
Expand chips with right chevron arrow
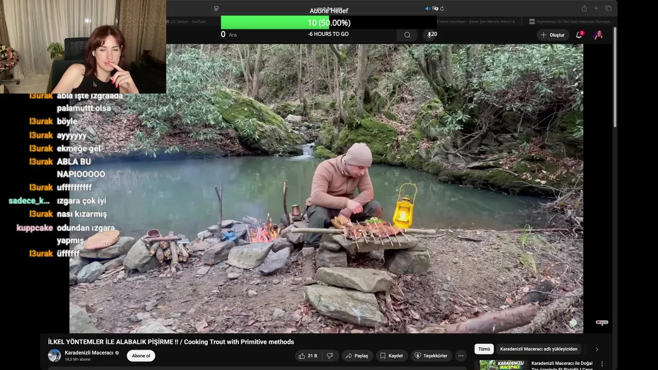pos(596,349)
